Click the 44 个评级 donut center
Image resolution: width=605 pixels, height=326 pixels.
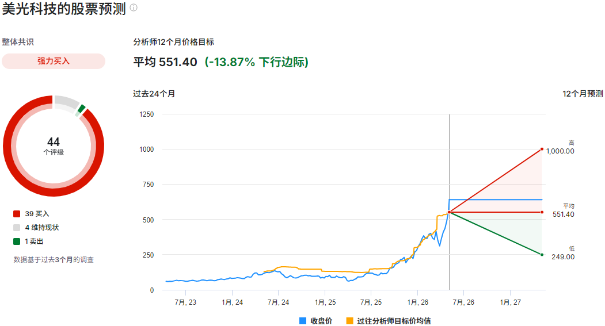click(x=53, y=146)
